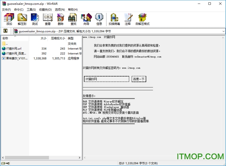Click the 文件夹 type cell
Image resolution: width=226 pixels, height=166 pixels.
pos(72,44)
